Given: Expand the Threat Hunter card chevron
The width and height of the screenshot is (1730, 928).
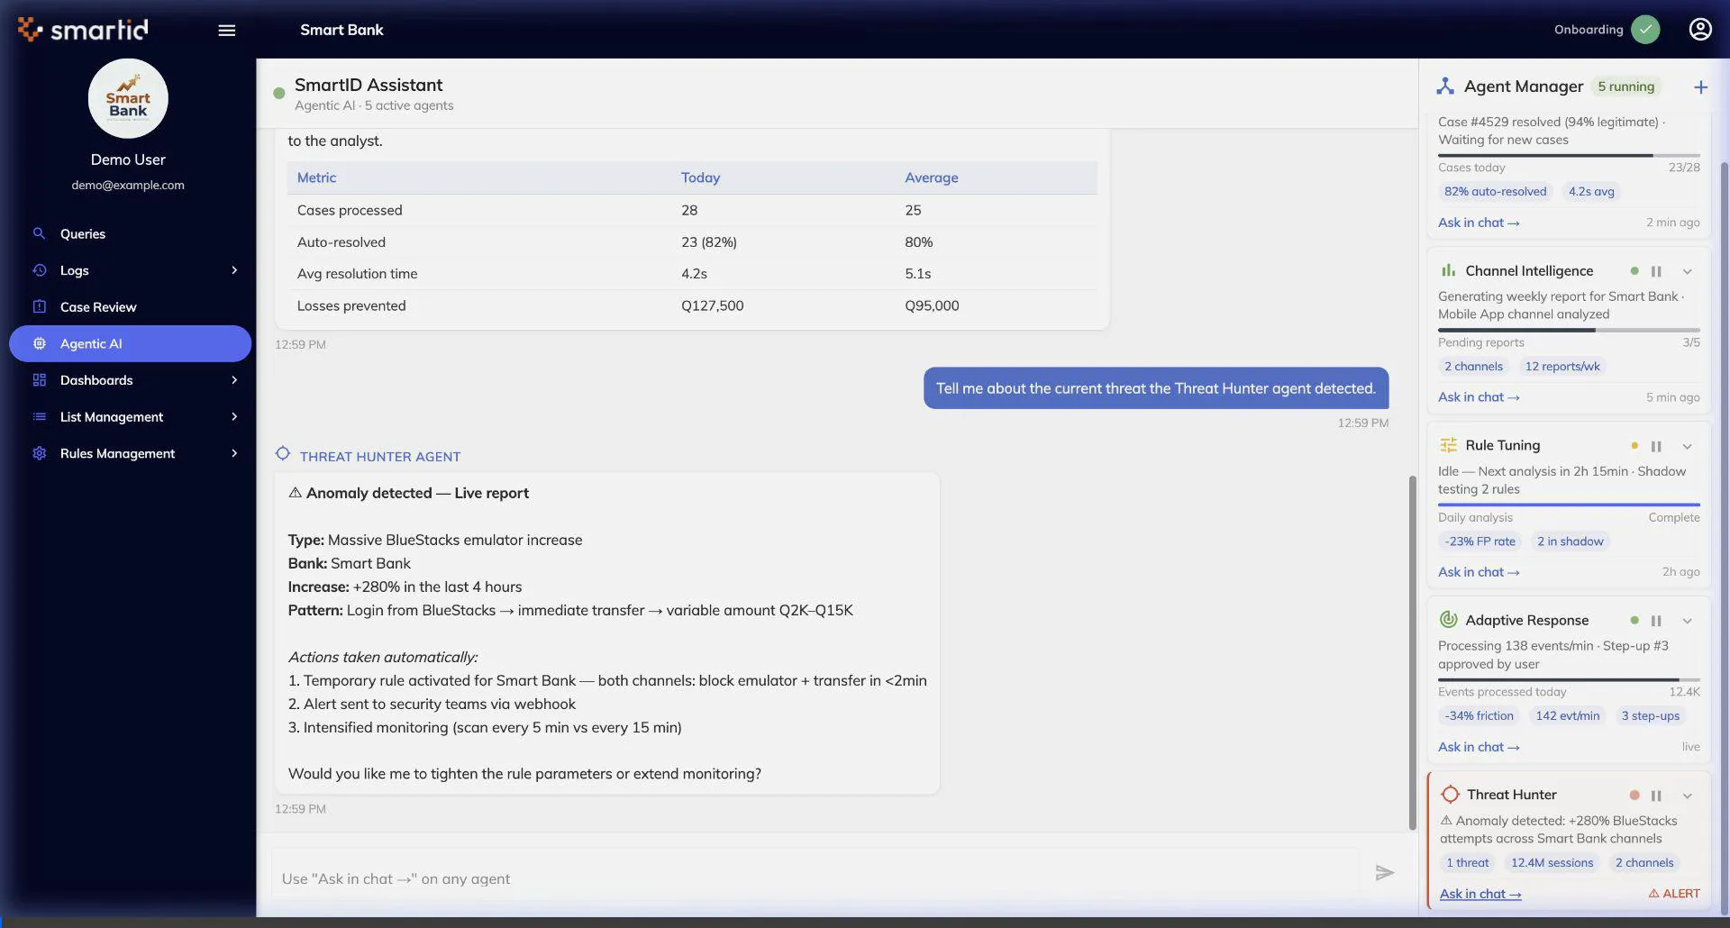Looking at the screenshot, I should tap(1687, 796).
